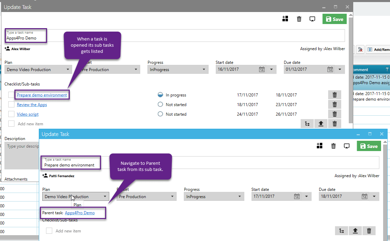Toggle the In progress status circle
The height and width of the screenshot is (241, 390).
160,95
